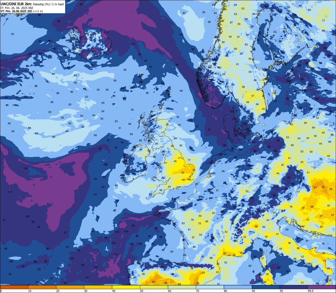
Task: Click the 40–50 bright yellow legend swatch
Action: pyautogui.click(x=126, y=287)
